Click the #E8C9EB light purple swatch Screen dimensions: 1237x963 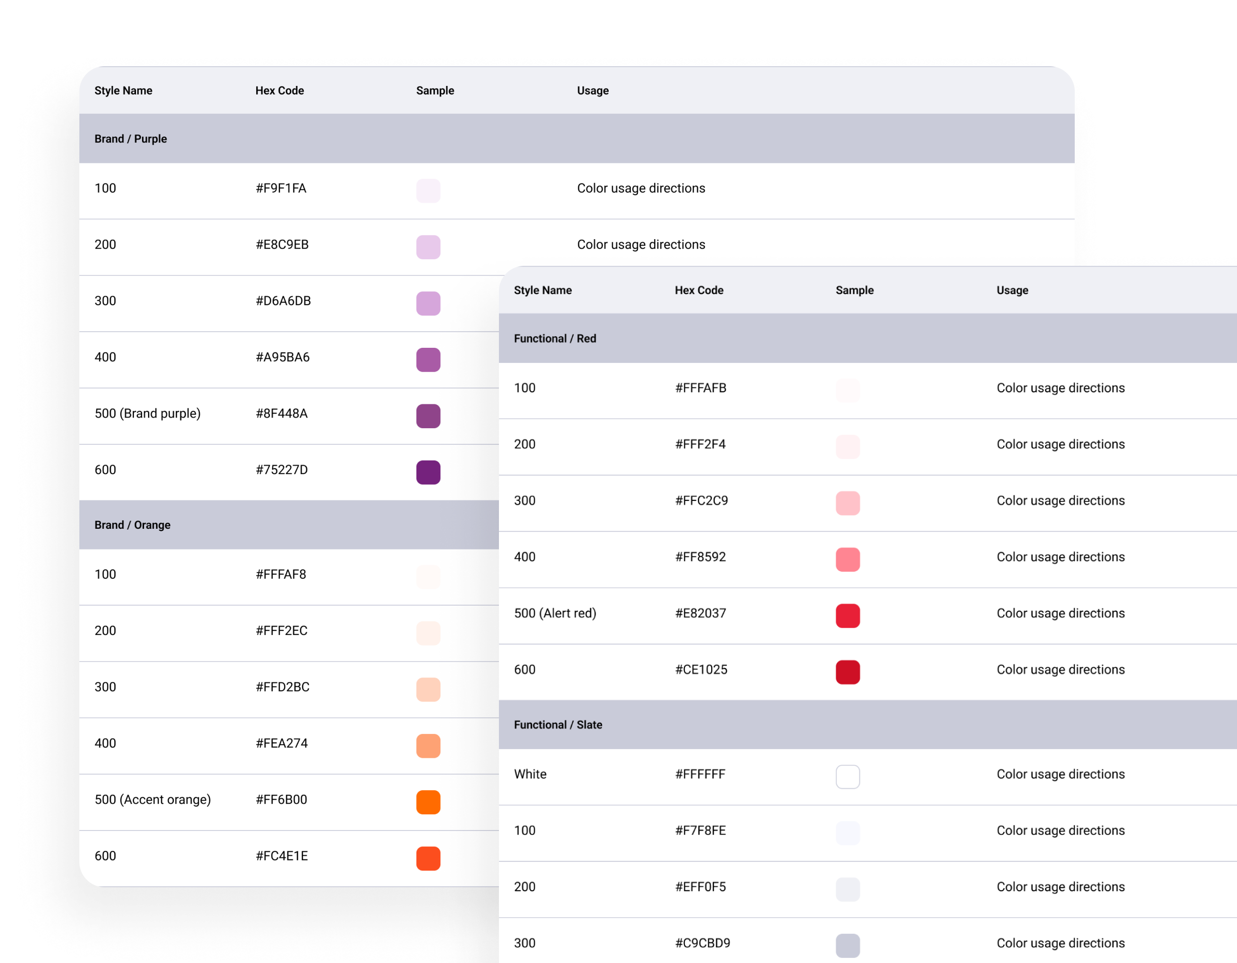click(x=428, y=247)
